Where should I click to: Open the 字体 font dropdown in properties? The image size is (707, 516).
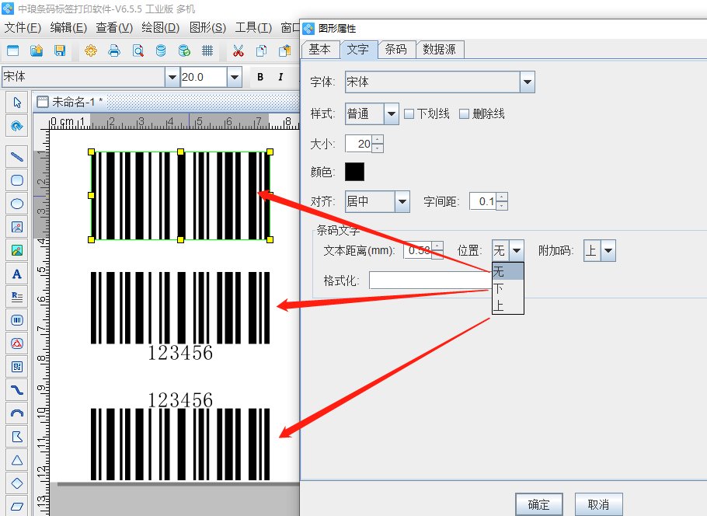[x=528, y=82]
